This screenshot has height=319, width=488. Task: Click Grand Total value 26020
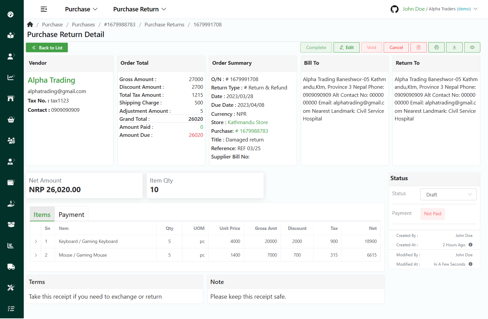click(x=195, y=119)
